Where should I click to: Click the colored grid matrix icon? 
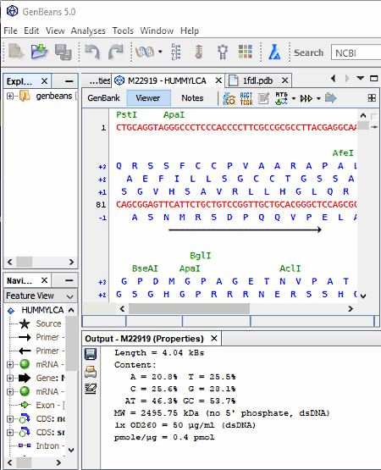(246, 52)
